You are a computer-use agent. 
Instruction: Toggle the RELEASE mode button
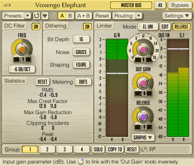[181, 26]
